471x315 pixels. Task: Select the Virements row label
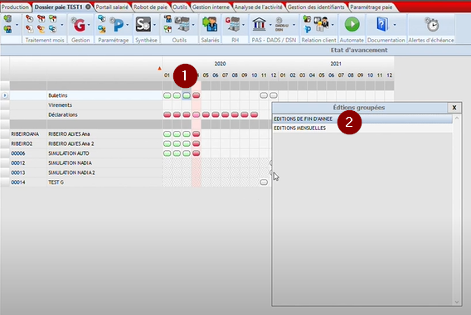click(60, 105)
